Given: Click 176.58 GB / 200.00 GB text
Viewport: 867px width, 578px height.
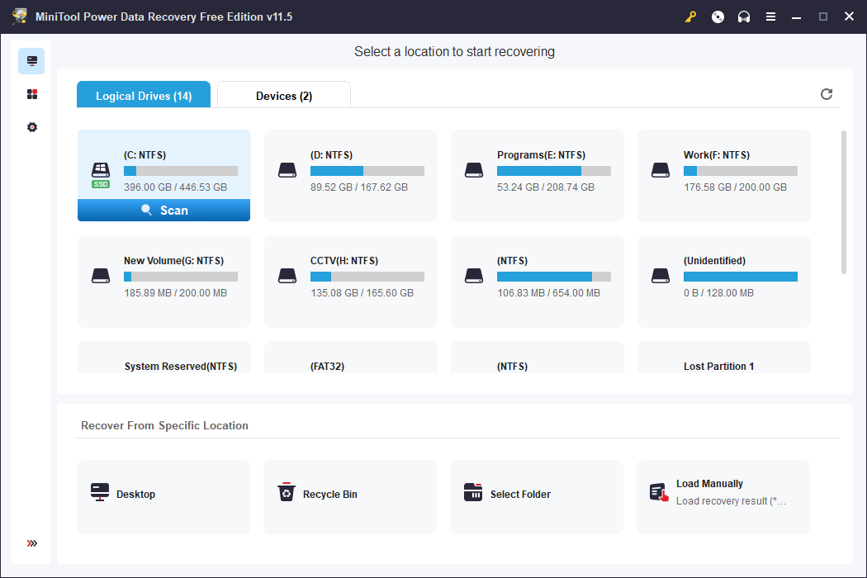Looking at the screenshot, I should (x=735, y=187).
